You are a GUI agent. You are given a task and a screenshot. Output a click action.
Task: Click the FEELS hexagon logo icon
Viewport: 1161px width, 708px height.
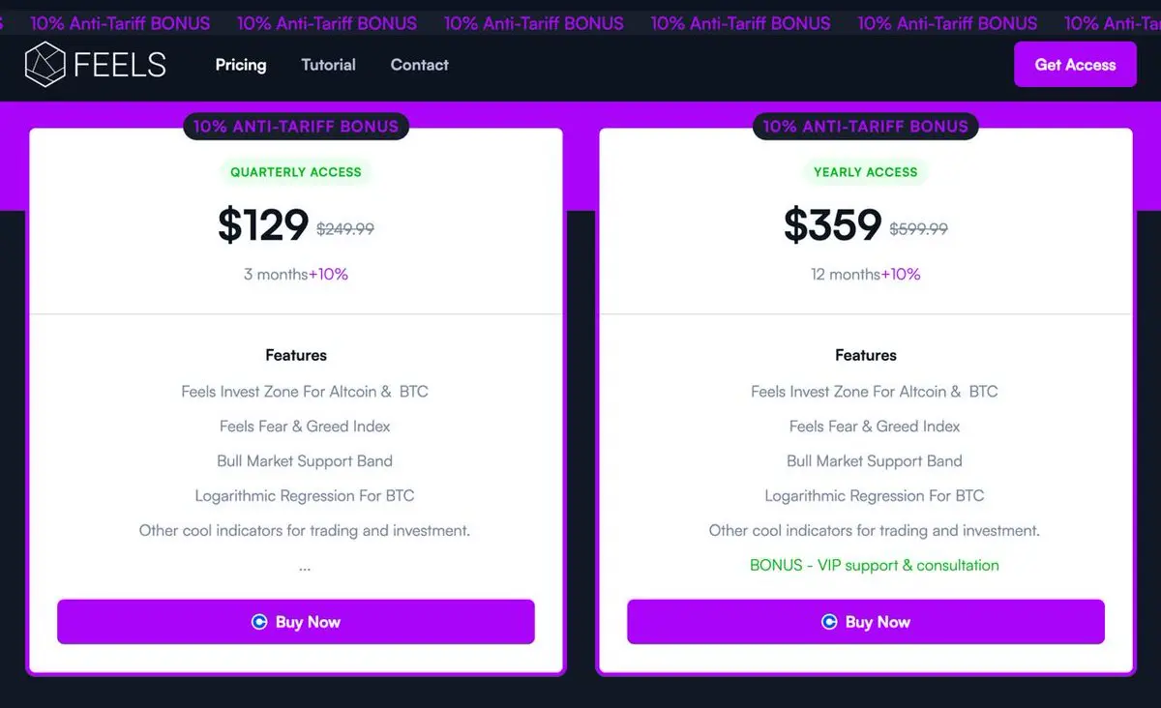tap(45, 65)
